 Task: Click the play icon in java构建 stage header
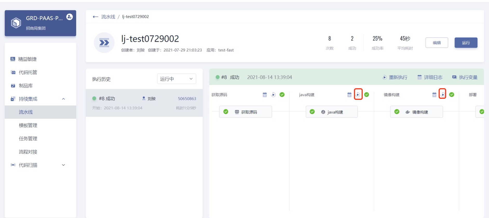click(358, 95)
